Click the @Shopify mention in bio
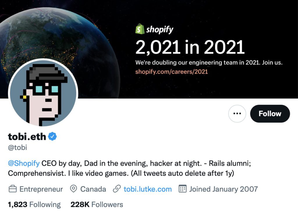Screen dimensions: 298x212 point(24,163)
